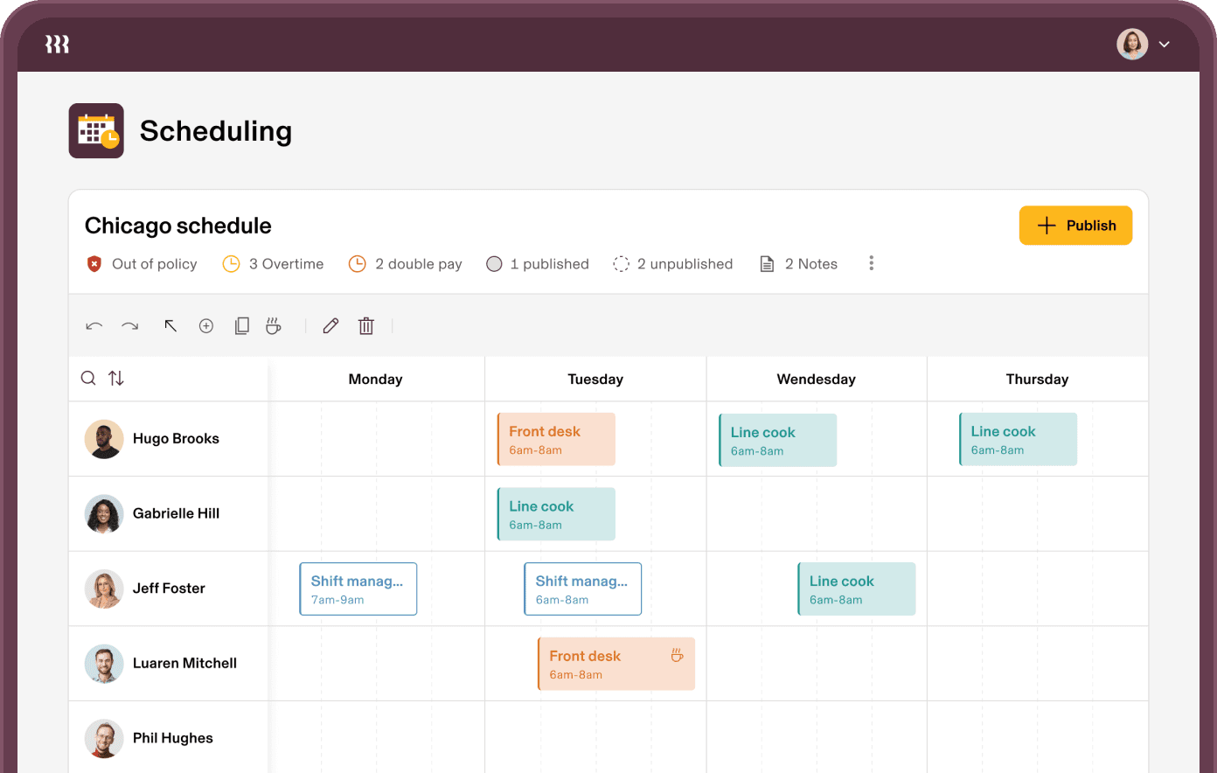Select the pointer cursor tool

click(170, 326)
